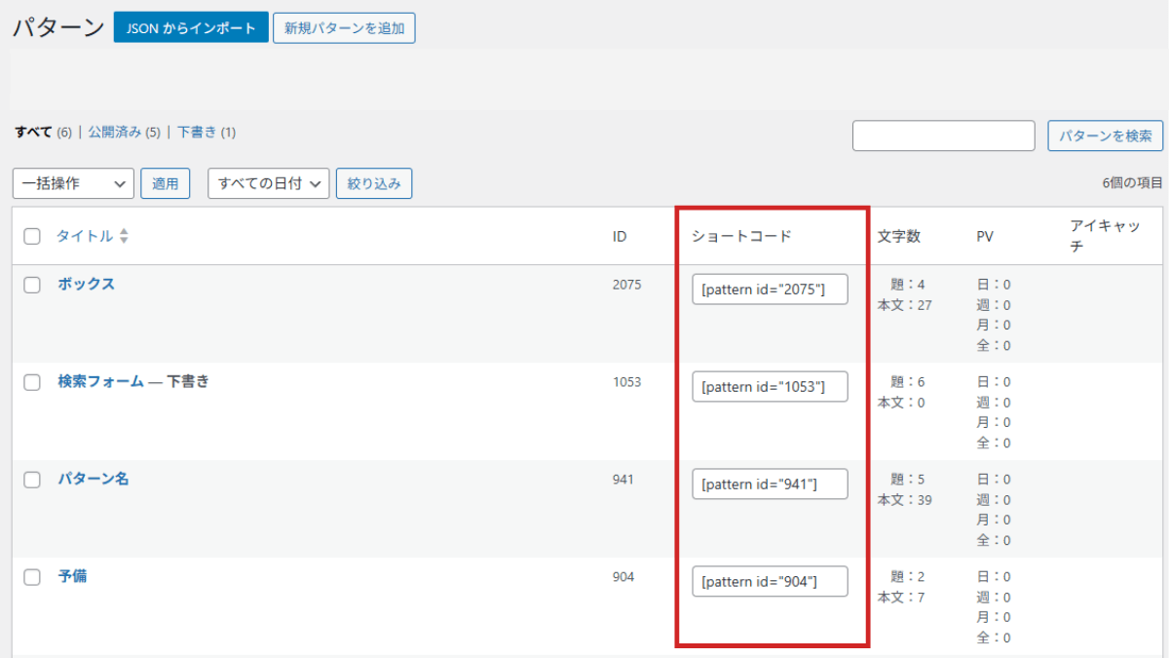Viewport: 1169px width, 658px height.
Task: Open the 一括操作 dropdown
Action: (x=73, y=183)
